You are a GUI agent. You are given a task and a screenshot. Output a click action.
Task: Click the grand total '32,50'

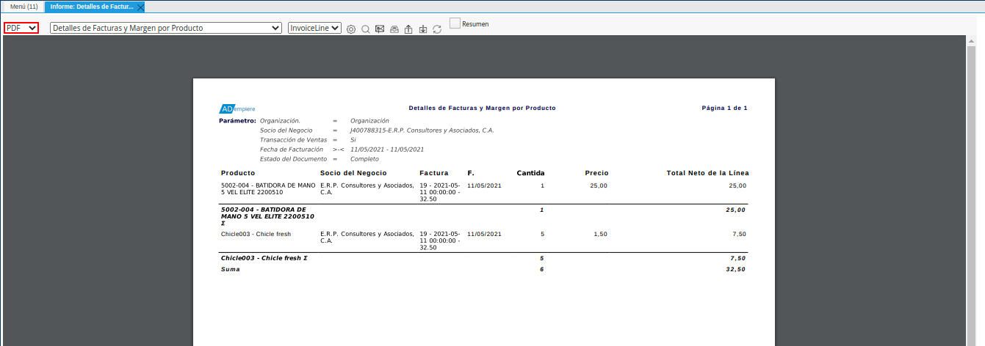click(736, 269)
